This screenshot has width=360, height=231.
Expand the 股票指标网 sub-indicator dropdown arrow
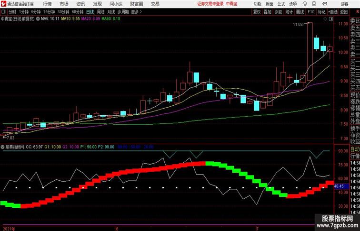coord(2,147)
